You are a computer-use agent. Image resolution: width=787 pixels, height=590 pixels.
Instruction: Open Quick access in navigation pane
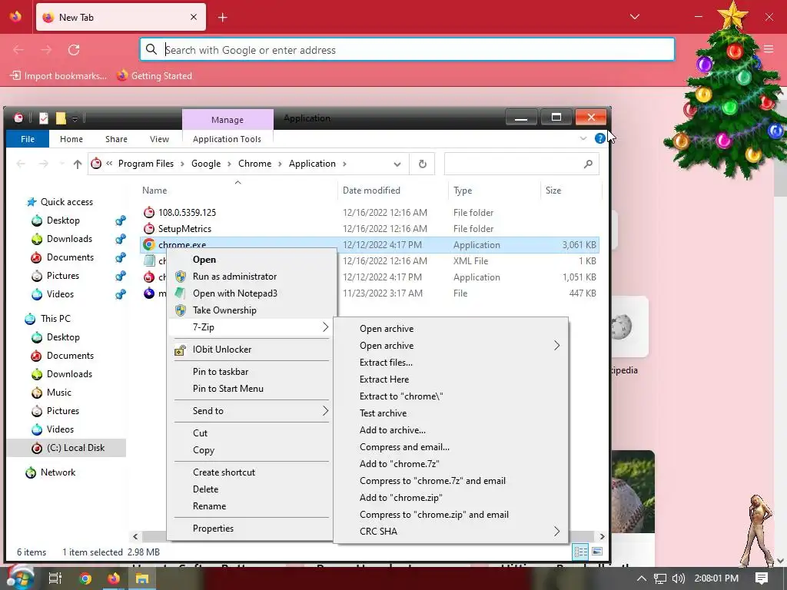coord(67,202)
